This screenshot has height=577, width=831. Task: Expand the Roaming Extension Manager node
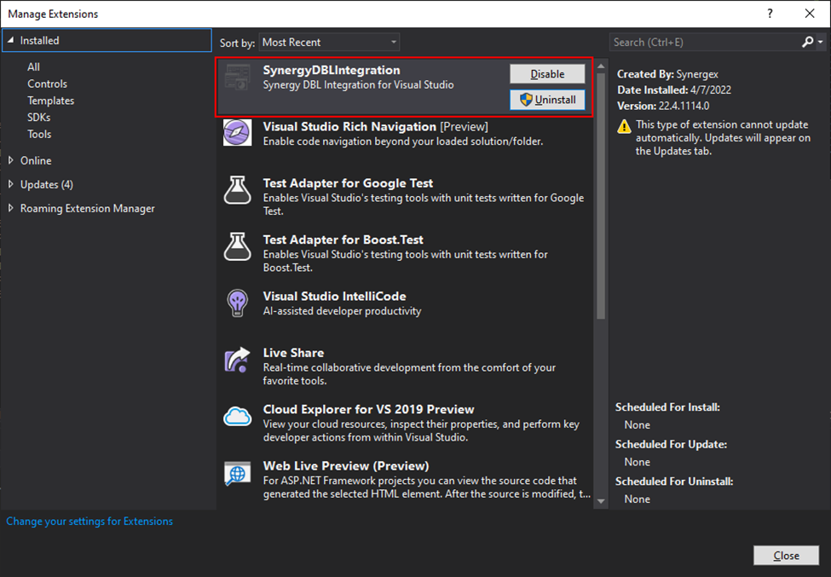[10, 208]
